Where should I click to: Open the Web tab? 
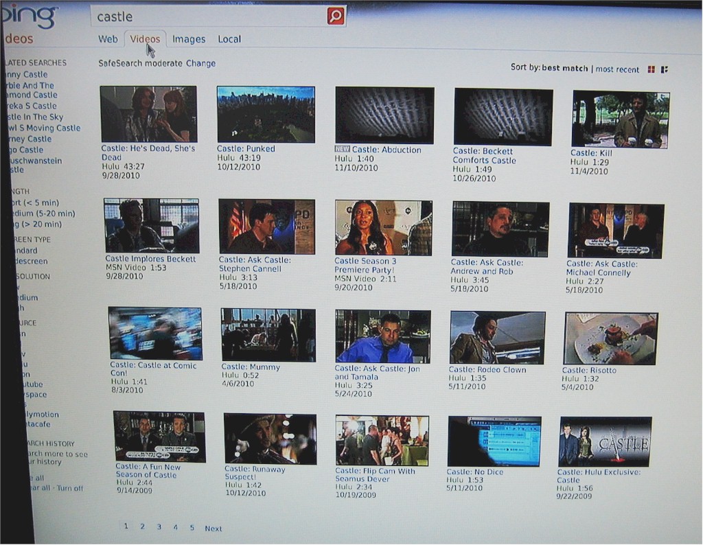(108, 39)
